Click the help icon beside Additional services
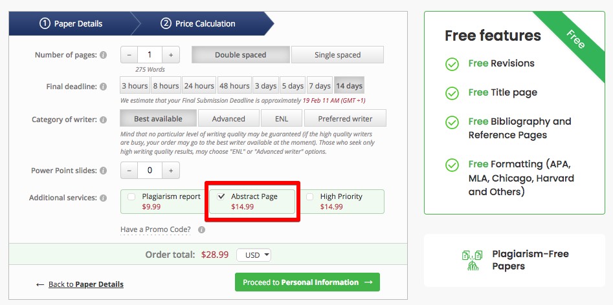Image resolution: width=613 pixels, height=305 pixels. [103, 198]
